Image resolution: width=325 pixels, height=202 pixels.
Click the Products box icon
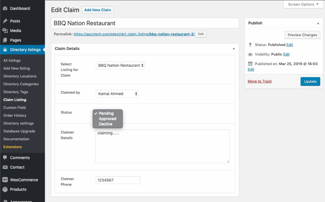click(5, 189)
